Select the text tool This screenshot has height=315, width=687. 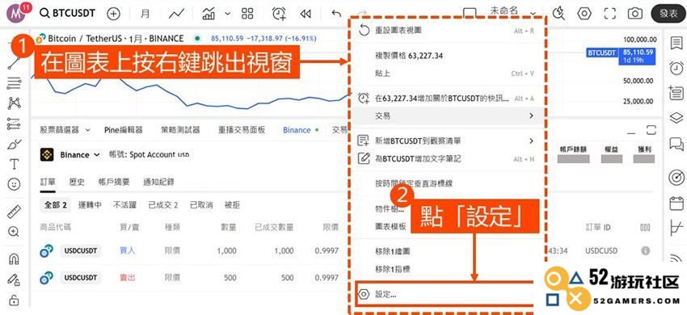click(14, 164)
